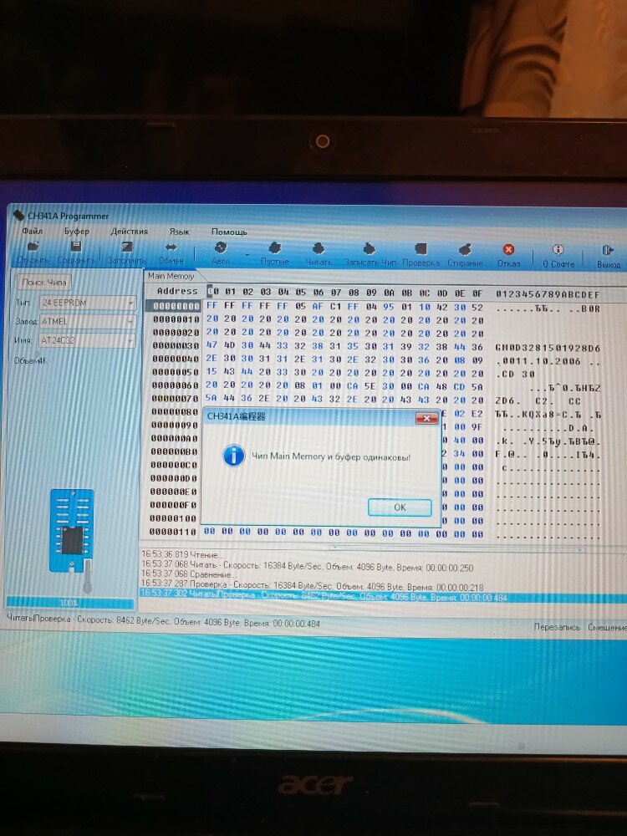Click the first hex byte FF at 00000000

tap(212, 306)
